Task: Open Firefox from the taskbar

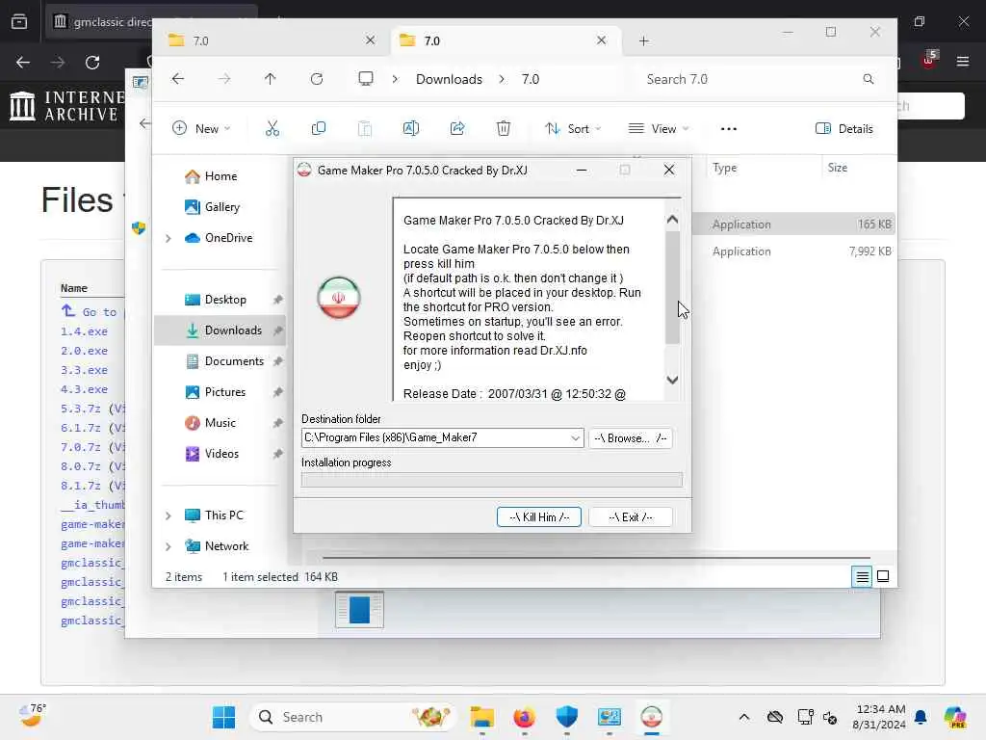Action: 525,717
